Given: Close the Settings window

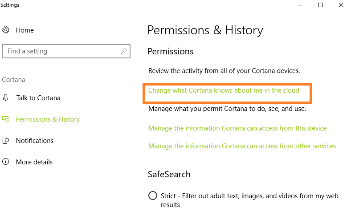Looking at the screenshot, I should pos(341,5).
